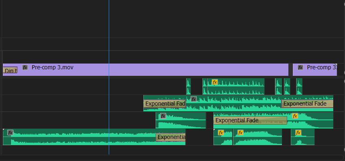Select the second Pre-comp 3 video clip
The image size is (345, 161).
(315, 70)
